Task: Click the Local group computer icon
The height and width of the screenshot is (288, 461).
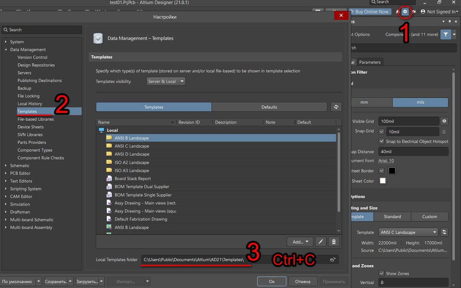Action: [x=101, y=130]
